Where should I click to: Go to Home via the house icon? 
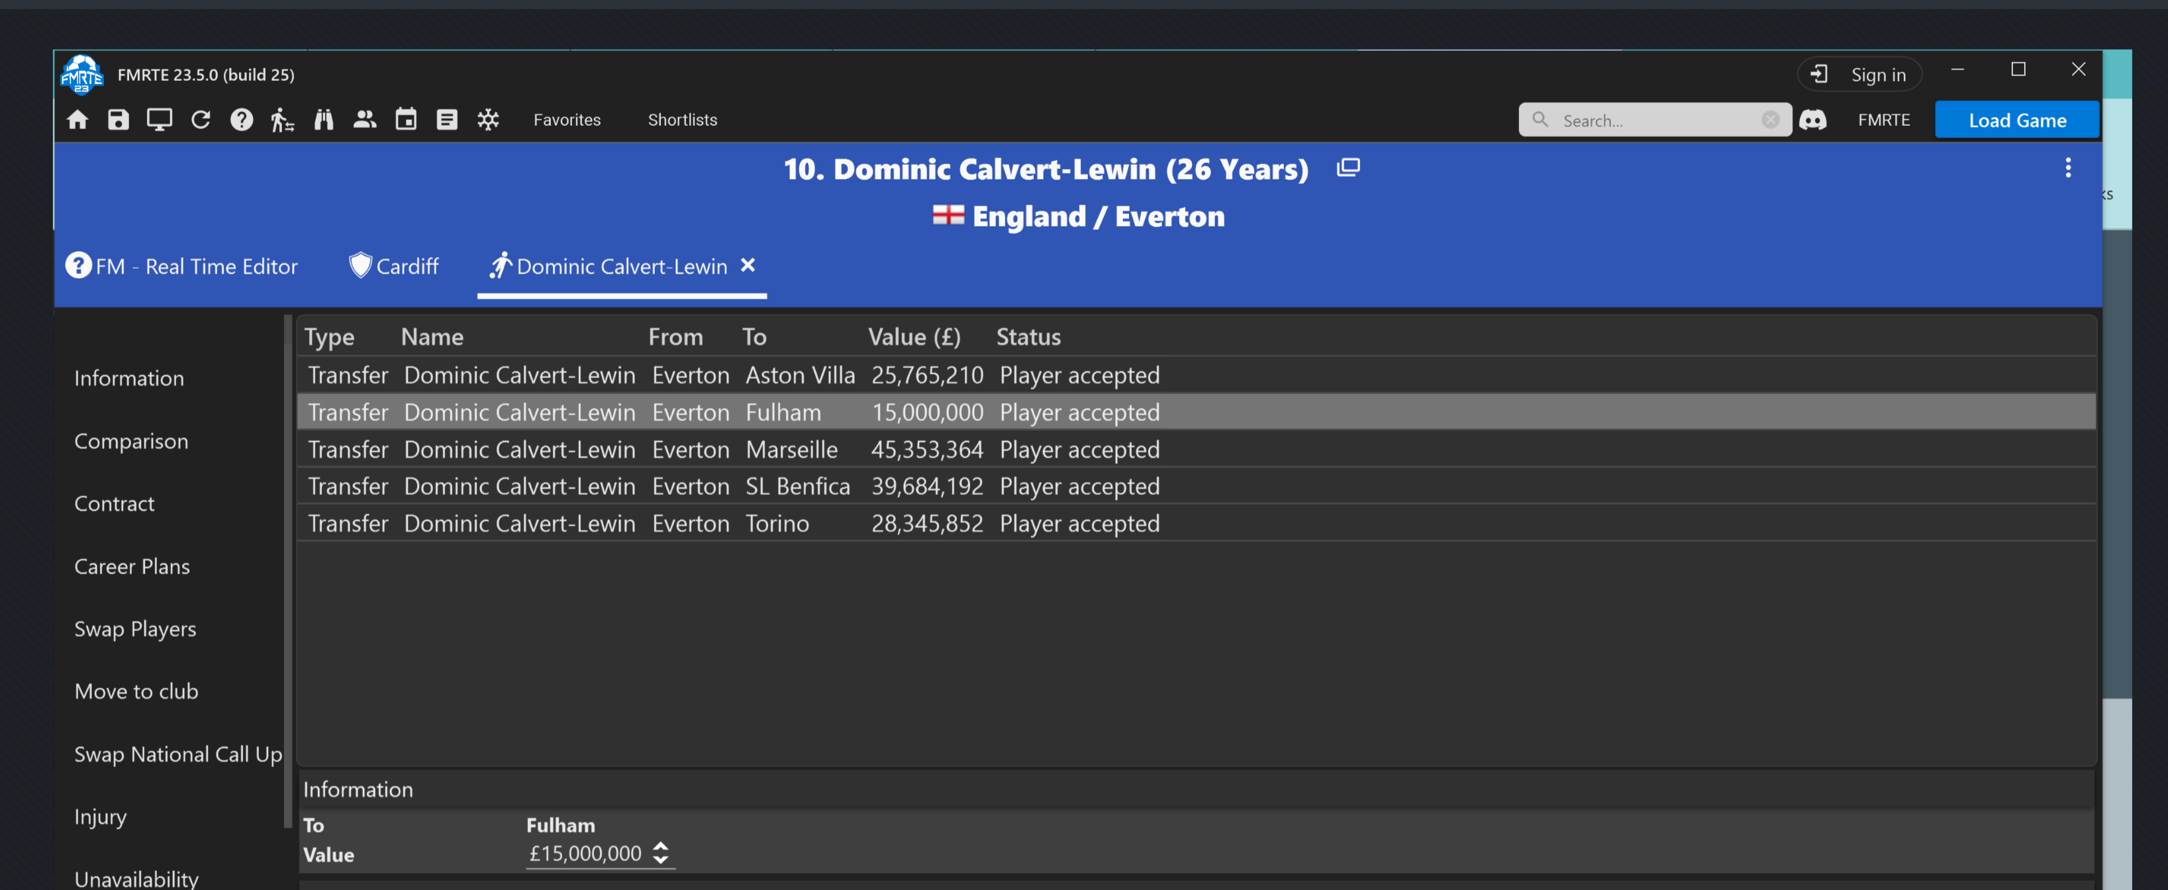77,120
